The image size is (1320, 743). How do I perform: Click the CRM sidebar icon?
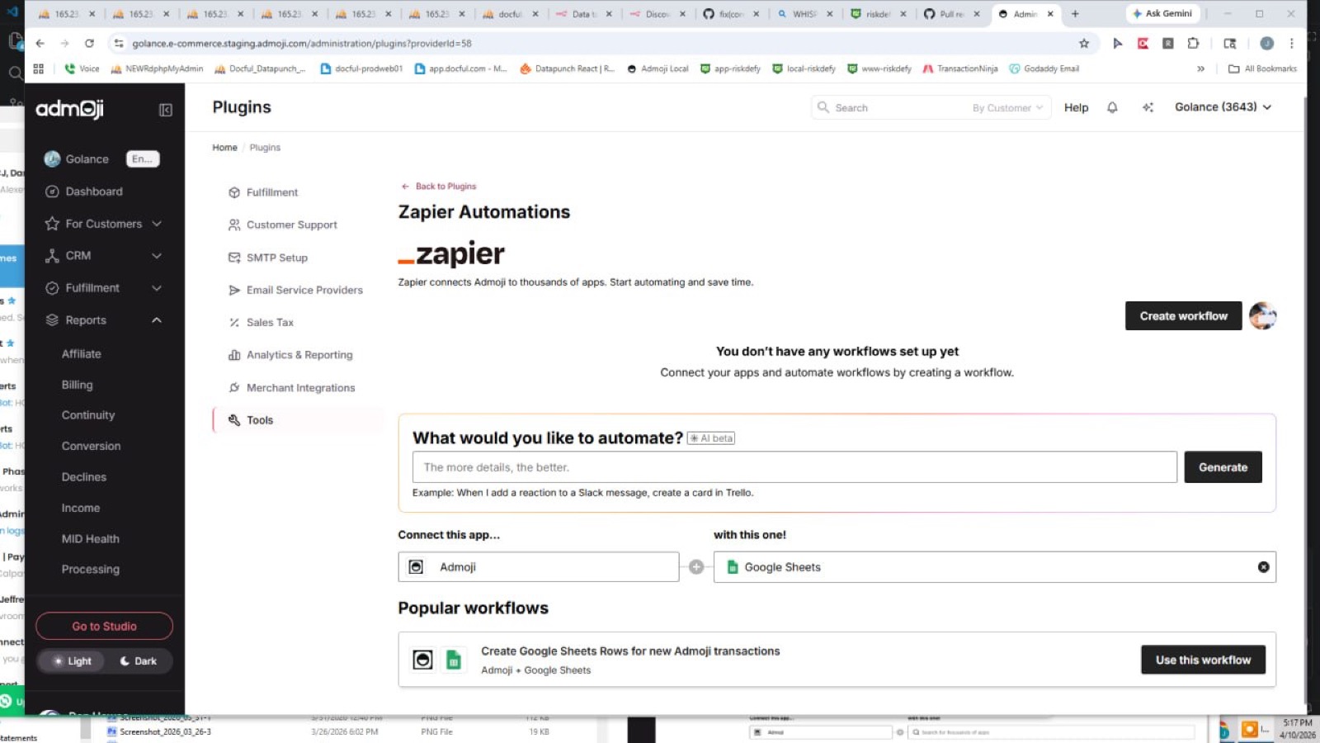click(x=52, y=256)
